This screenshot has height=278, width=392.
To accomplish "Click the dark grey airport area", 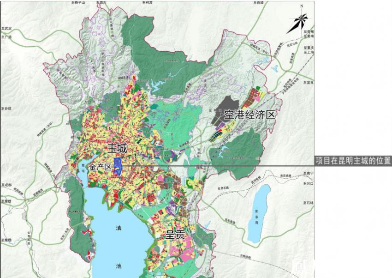I will pos(225,109).
